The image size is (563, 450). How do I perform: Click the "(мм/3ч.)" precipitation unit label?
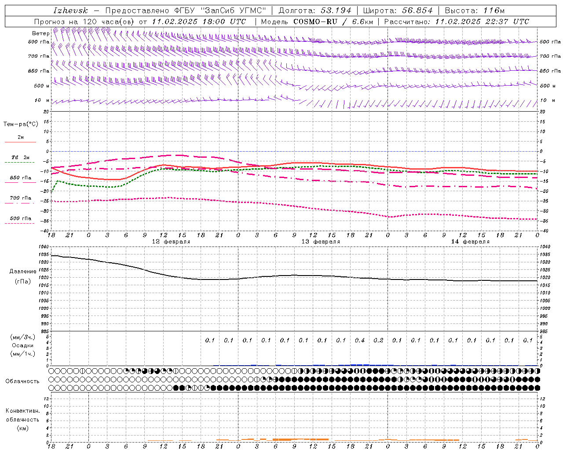(23, 337)
